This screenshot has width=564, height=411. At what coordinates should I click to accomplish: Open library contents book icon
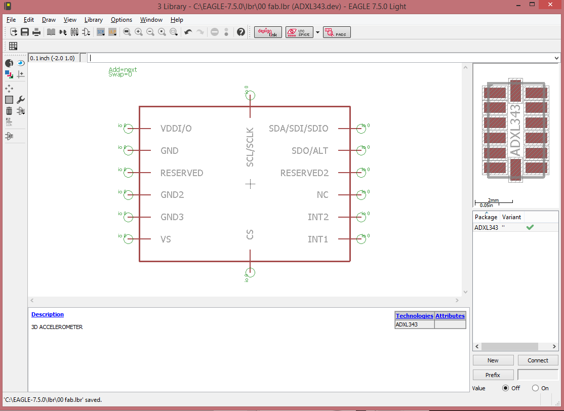coord(51,32)
